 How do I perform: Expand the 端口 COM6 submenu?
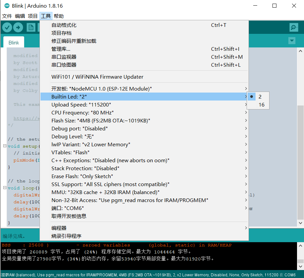click(x=144, y=208)
